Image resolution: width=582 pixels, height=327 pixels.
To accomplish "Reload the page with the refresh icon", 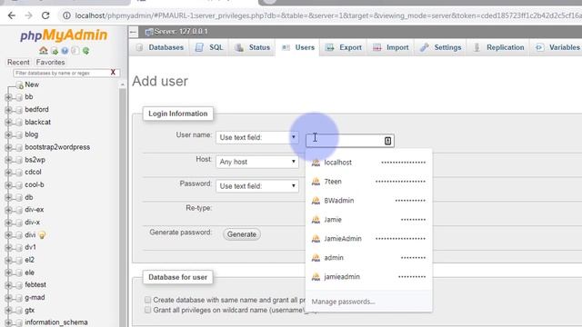I will [45, 15].
